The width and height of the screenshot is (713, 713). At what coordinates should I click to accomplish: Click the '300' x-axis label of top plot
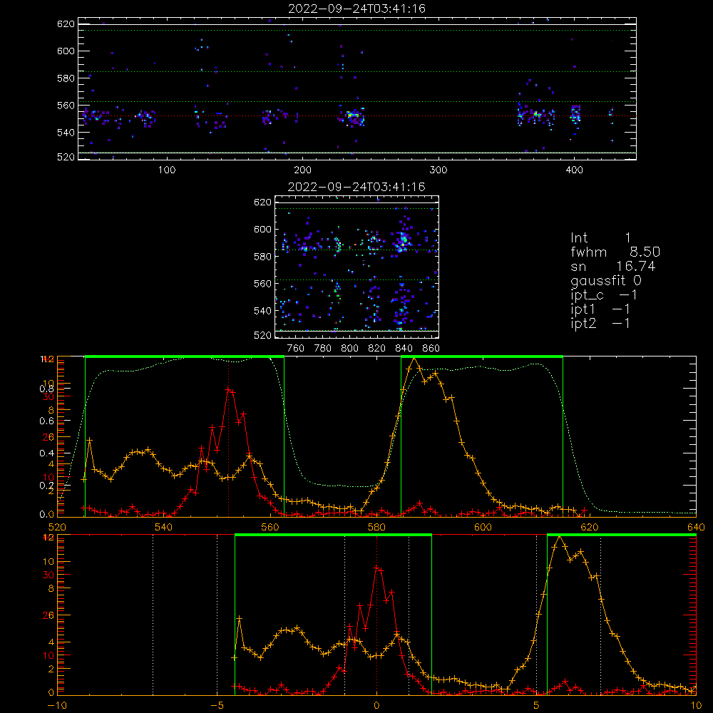coord(438,170)
